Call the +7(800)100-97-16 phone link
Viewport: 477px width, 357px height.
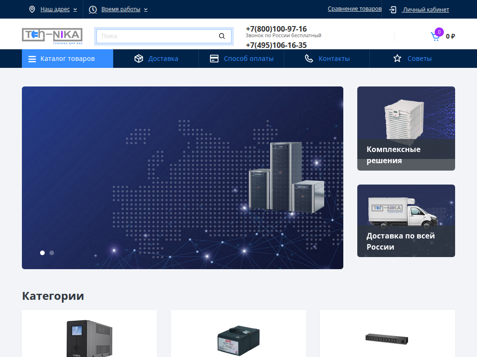tap(276, 29)
